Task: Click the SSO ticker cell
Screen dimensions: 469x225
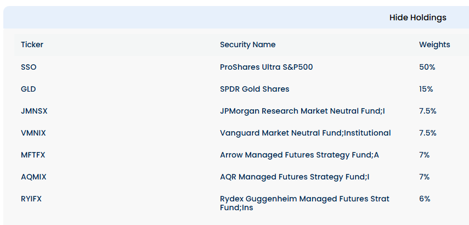Action: tap(29, 67)
